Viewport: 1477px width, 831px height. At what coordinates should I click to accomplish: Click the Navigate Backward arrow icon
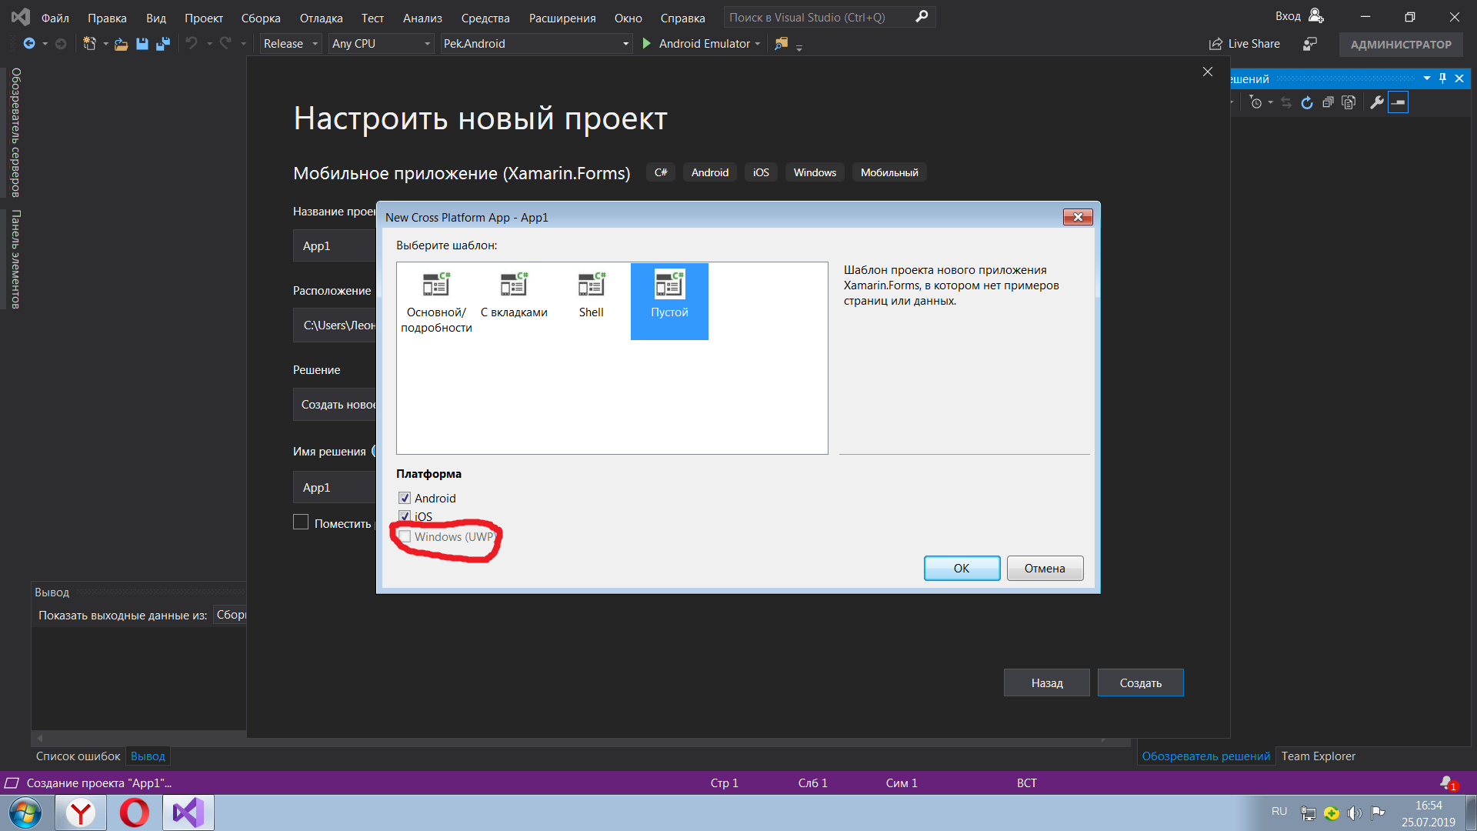pyautogui.click(x=29, y=44)
